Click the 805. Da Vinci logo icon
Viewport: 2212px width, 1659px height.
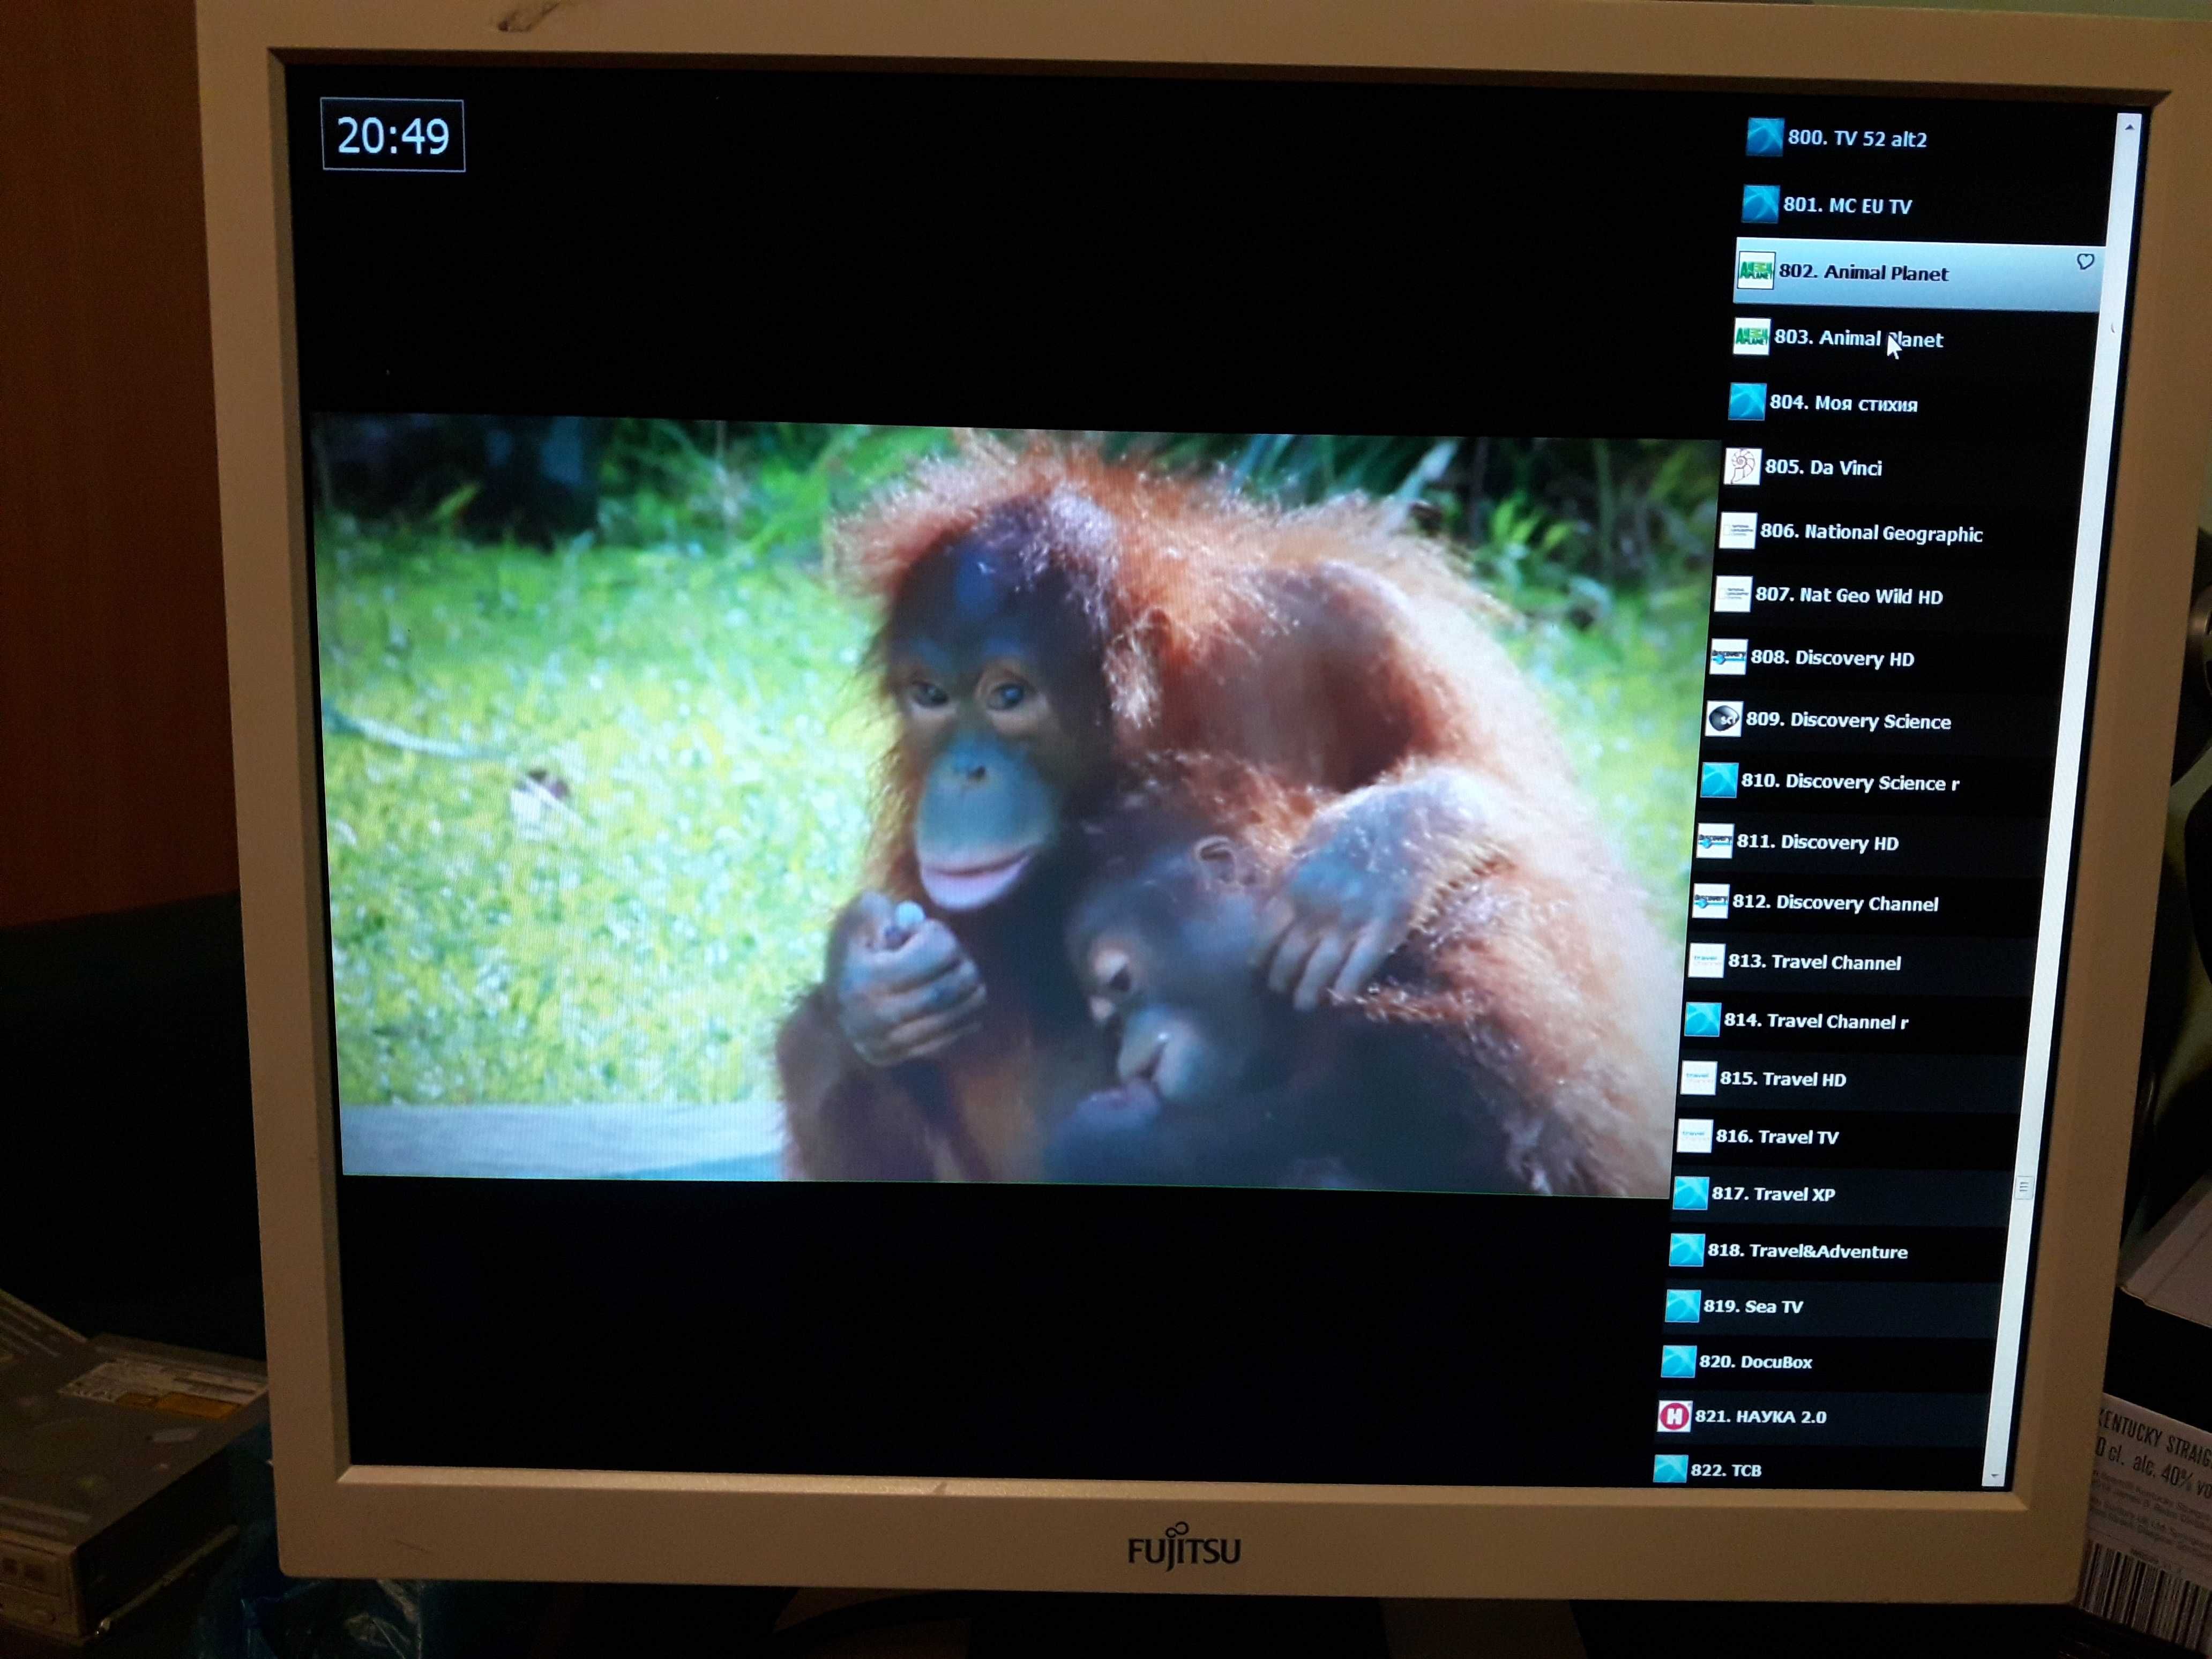tap(1743, 466)
